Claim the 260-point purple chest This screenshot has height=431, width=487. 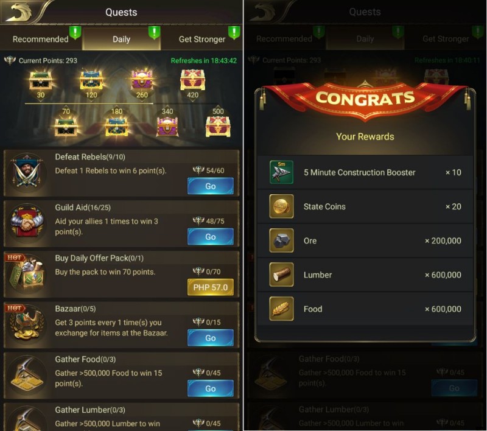142,80
